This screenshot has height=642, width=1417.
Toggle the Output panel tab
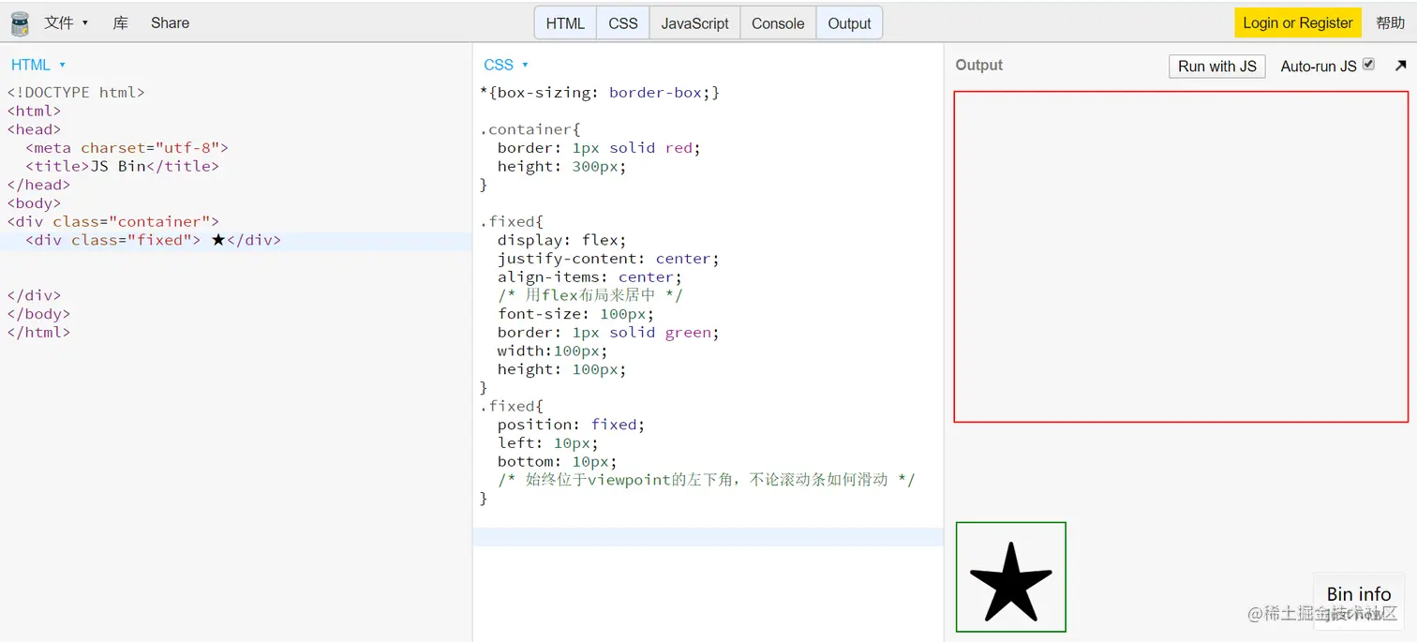pos(849,23)
